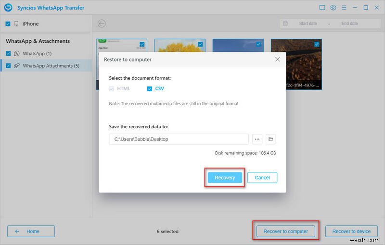Click the three-dots browse path button
The width and height of the screenshot is (385, 245).
coord(257,139)
